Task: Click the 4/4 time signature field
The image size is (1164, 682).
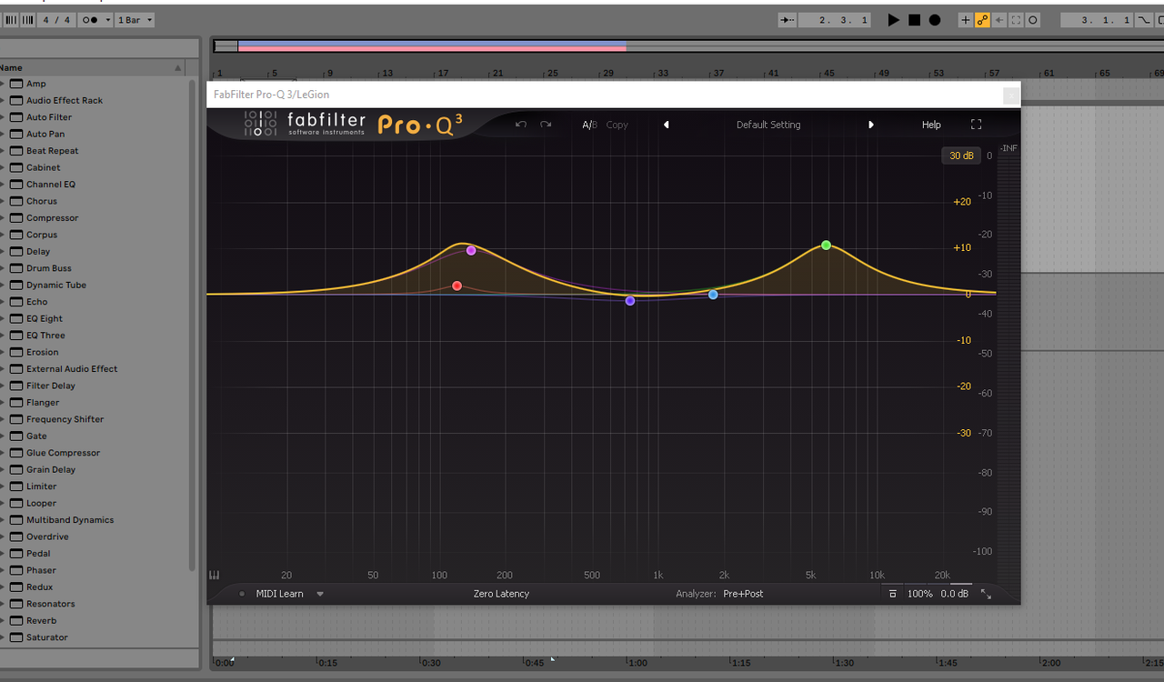Action: click(x=56, y=20)
